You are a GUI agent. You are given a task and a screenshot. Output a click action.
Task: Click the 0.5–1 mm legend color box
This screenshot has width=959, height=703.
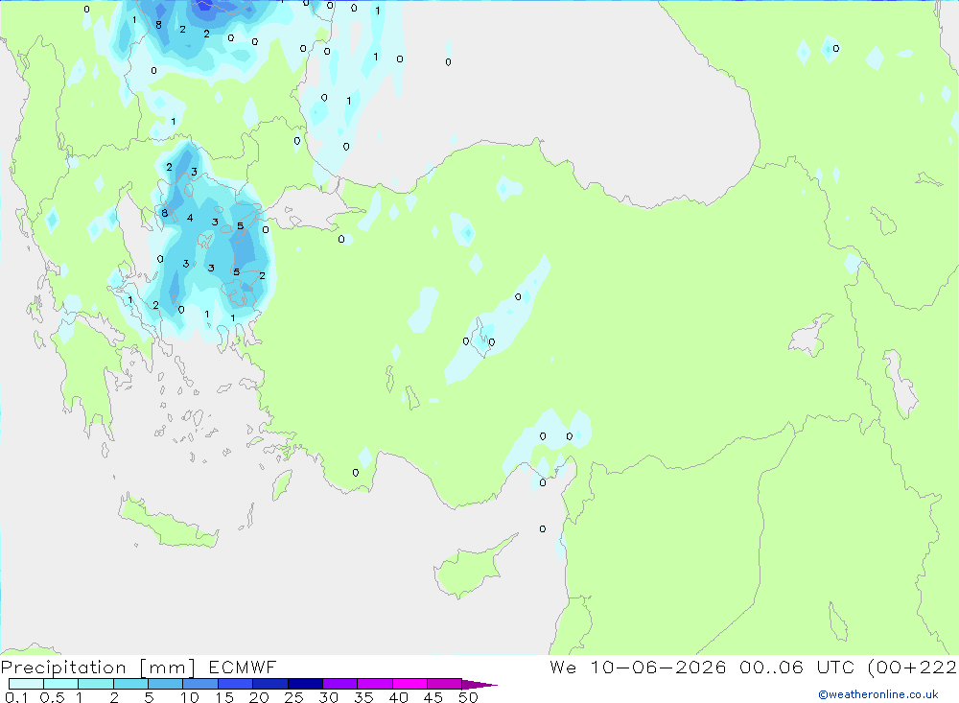[60, 684]
